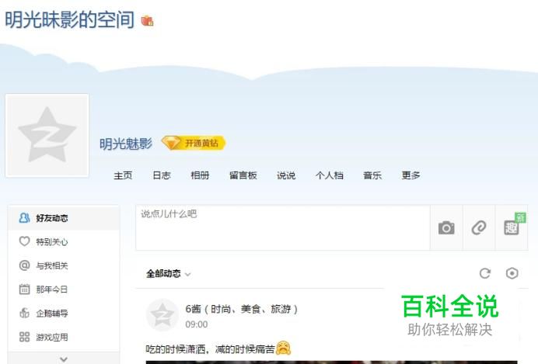Open the 趣 sticker icon
538x364 pixels.
pyautogui.click(x=512, y=227)
